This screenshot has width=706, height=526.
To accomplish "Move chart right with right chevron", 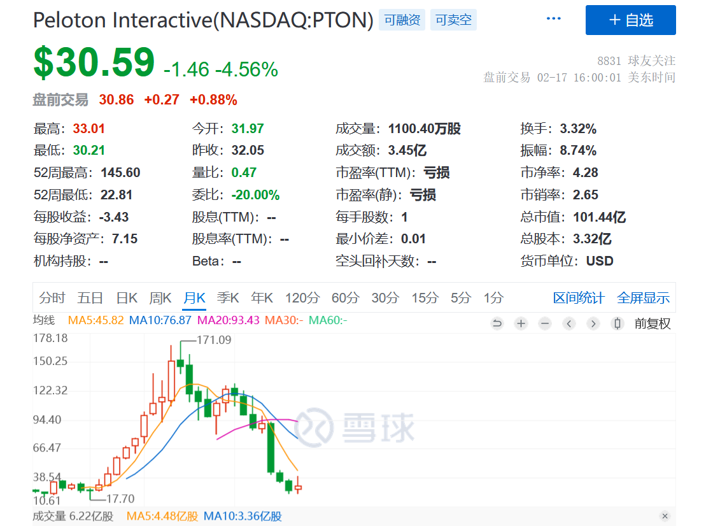I will coord(593,323).
